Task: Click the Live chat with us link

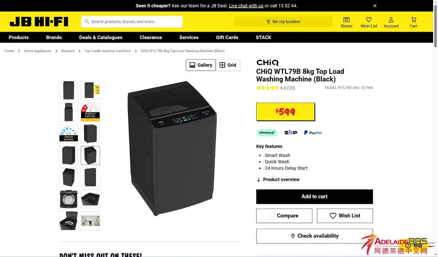Action: pos(246,6)
